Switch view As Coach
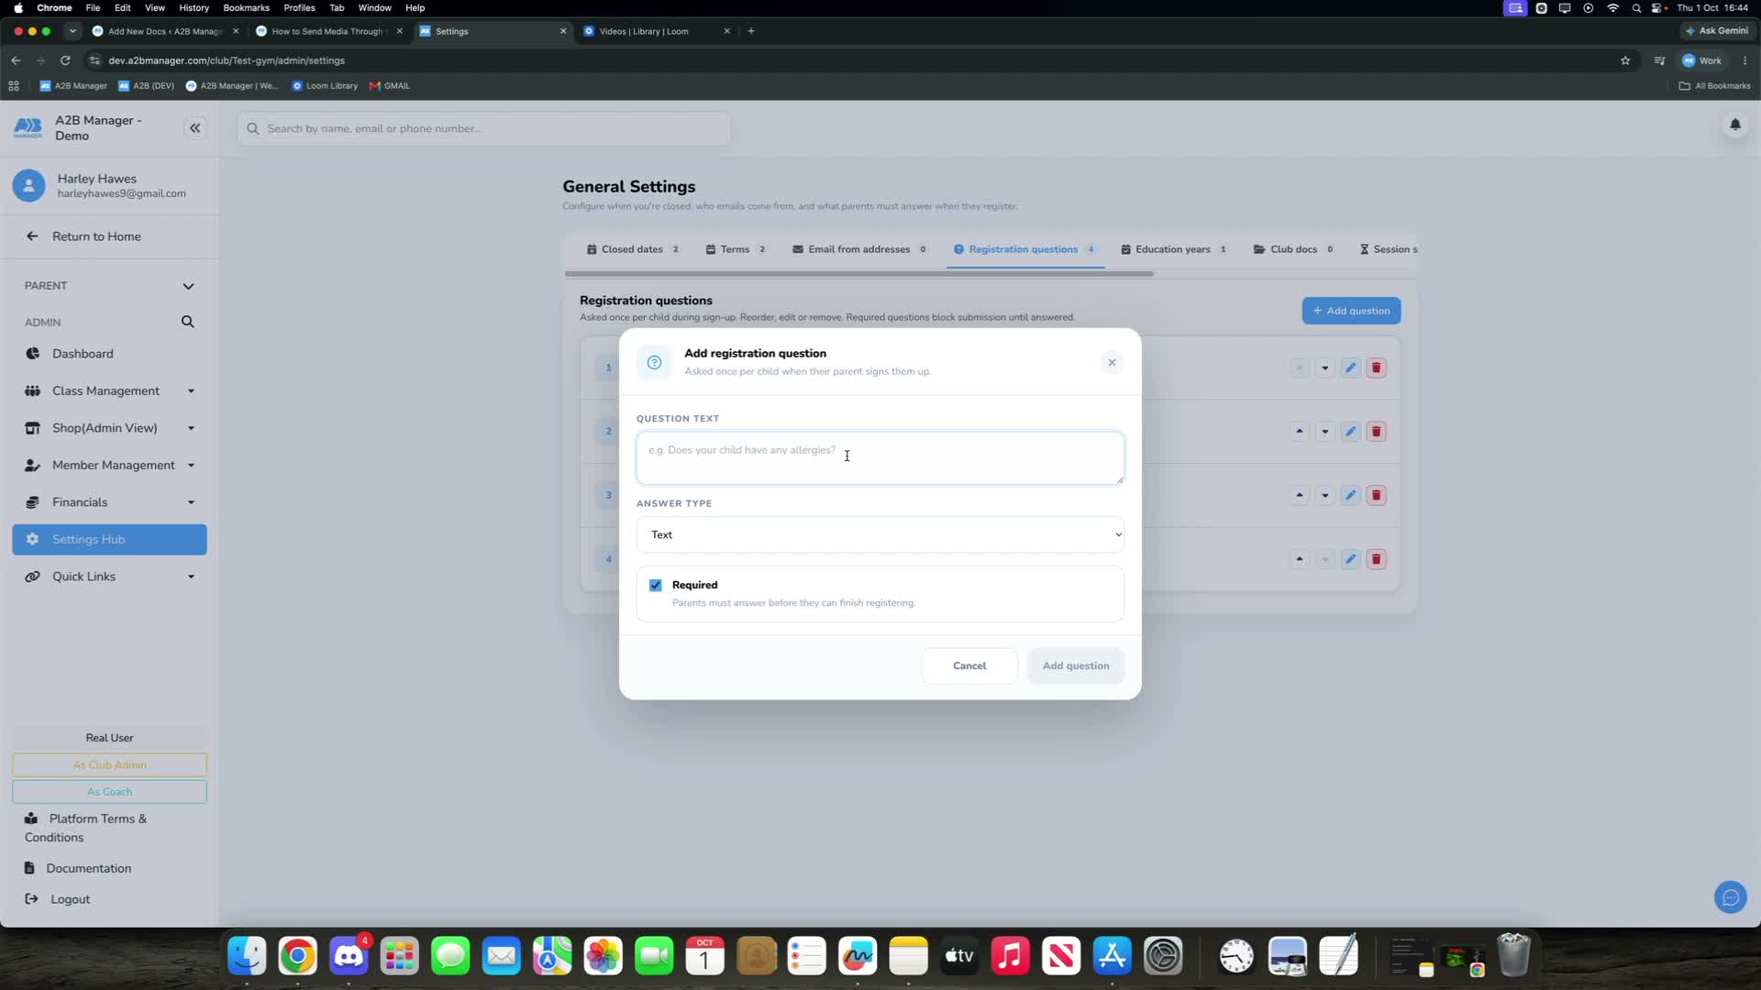The width and height of the screenshot is (1761, 990). pos(109,792)
